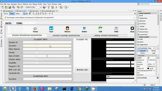
Task: Collapse the Swing Containers palette section
Action: (x=138, y=13)
